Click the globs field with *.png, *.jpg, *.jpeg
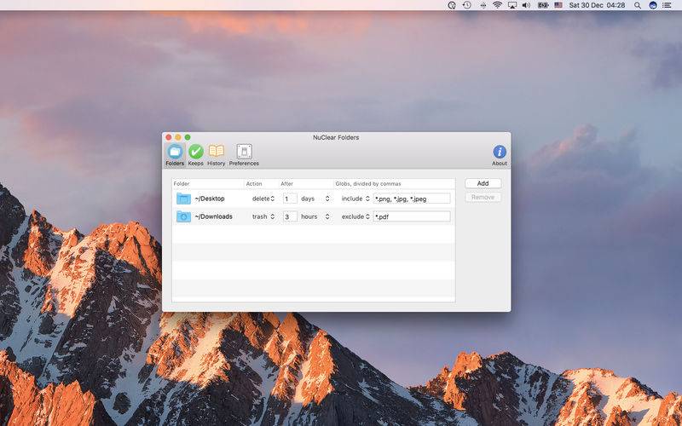Viewport: 682px width, 426px height. 412,199
